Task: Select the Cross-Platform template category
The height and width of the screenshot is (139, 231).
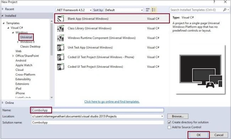Action: (x=25, y=74)
